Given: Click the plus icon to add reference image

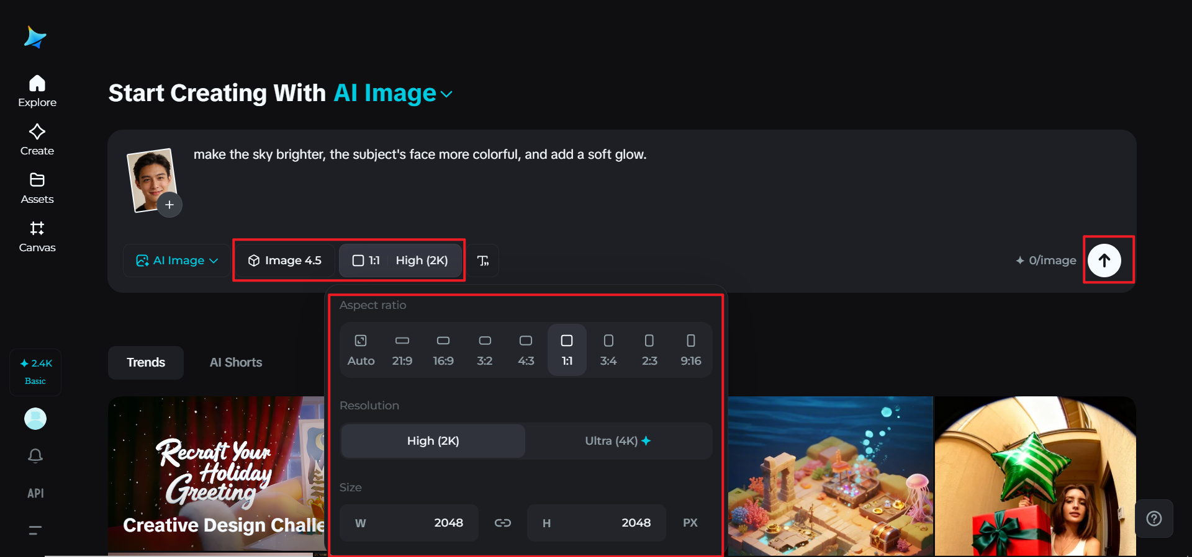Looking at the screenshot, I should click(169, 205).
